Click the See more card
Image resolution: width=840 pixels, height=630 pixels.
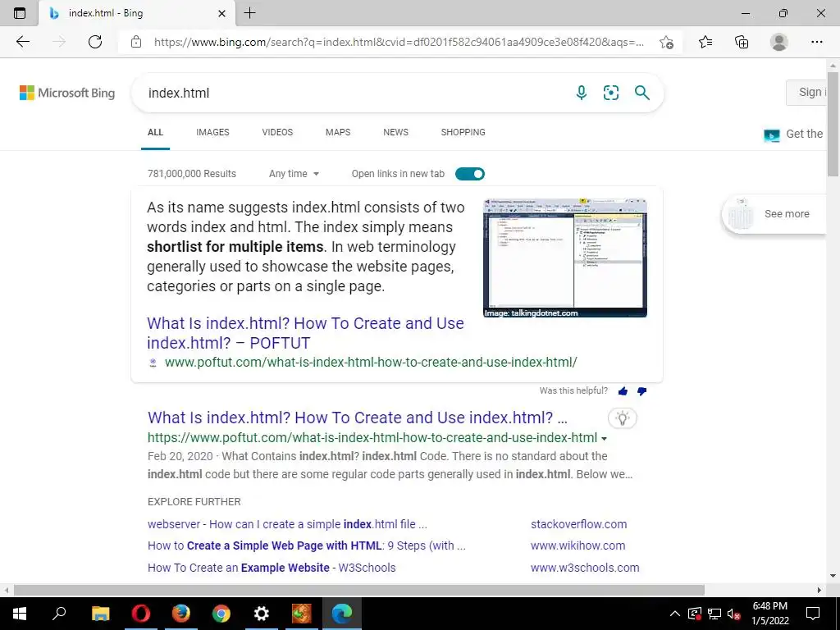click(x=774, y=214)
